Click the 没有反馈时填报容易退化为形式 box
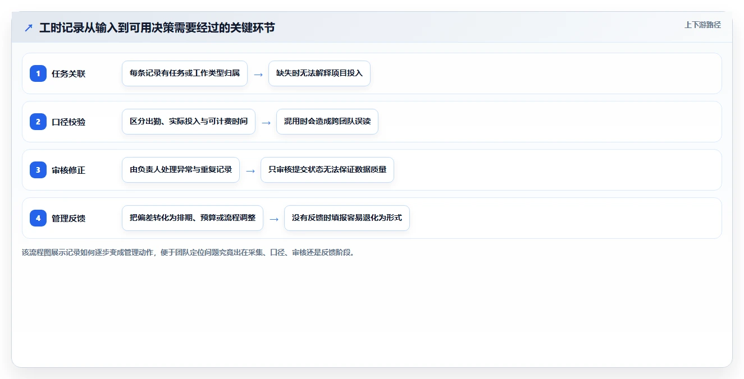The image size is (744, 379). 347,218
